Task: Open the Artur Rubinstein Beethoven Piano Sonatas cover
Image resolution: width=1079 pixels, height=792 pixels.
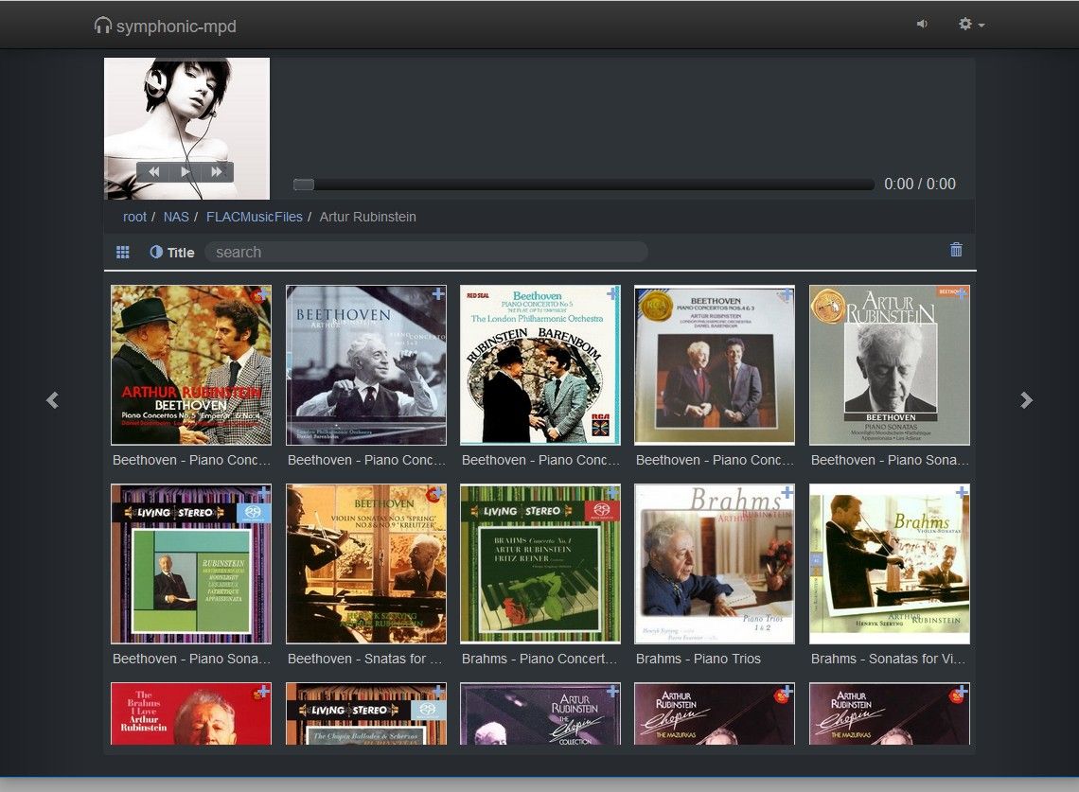Action: point(889,364)
